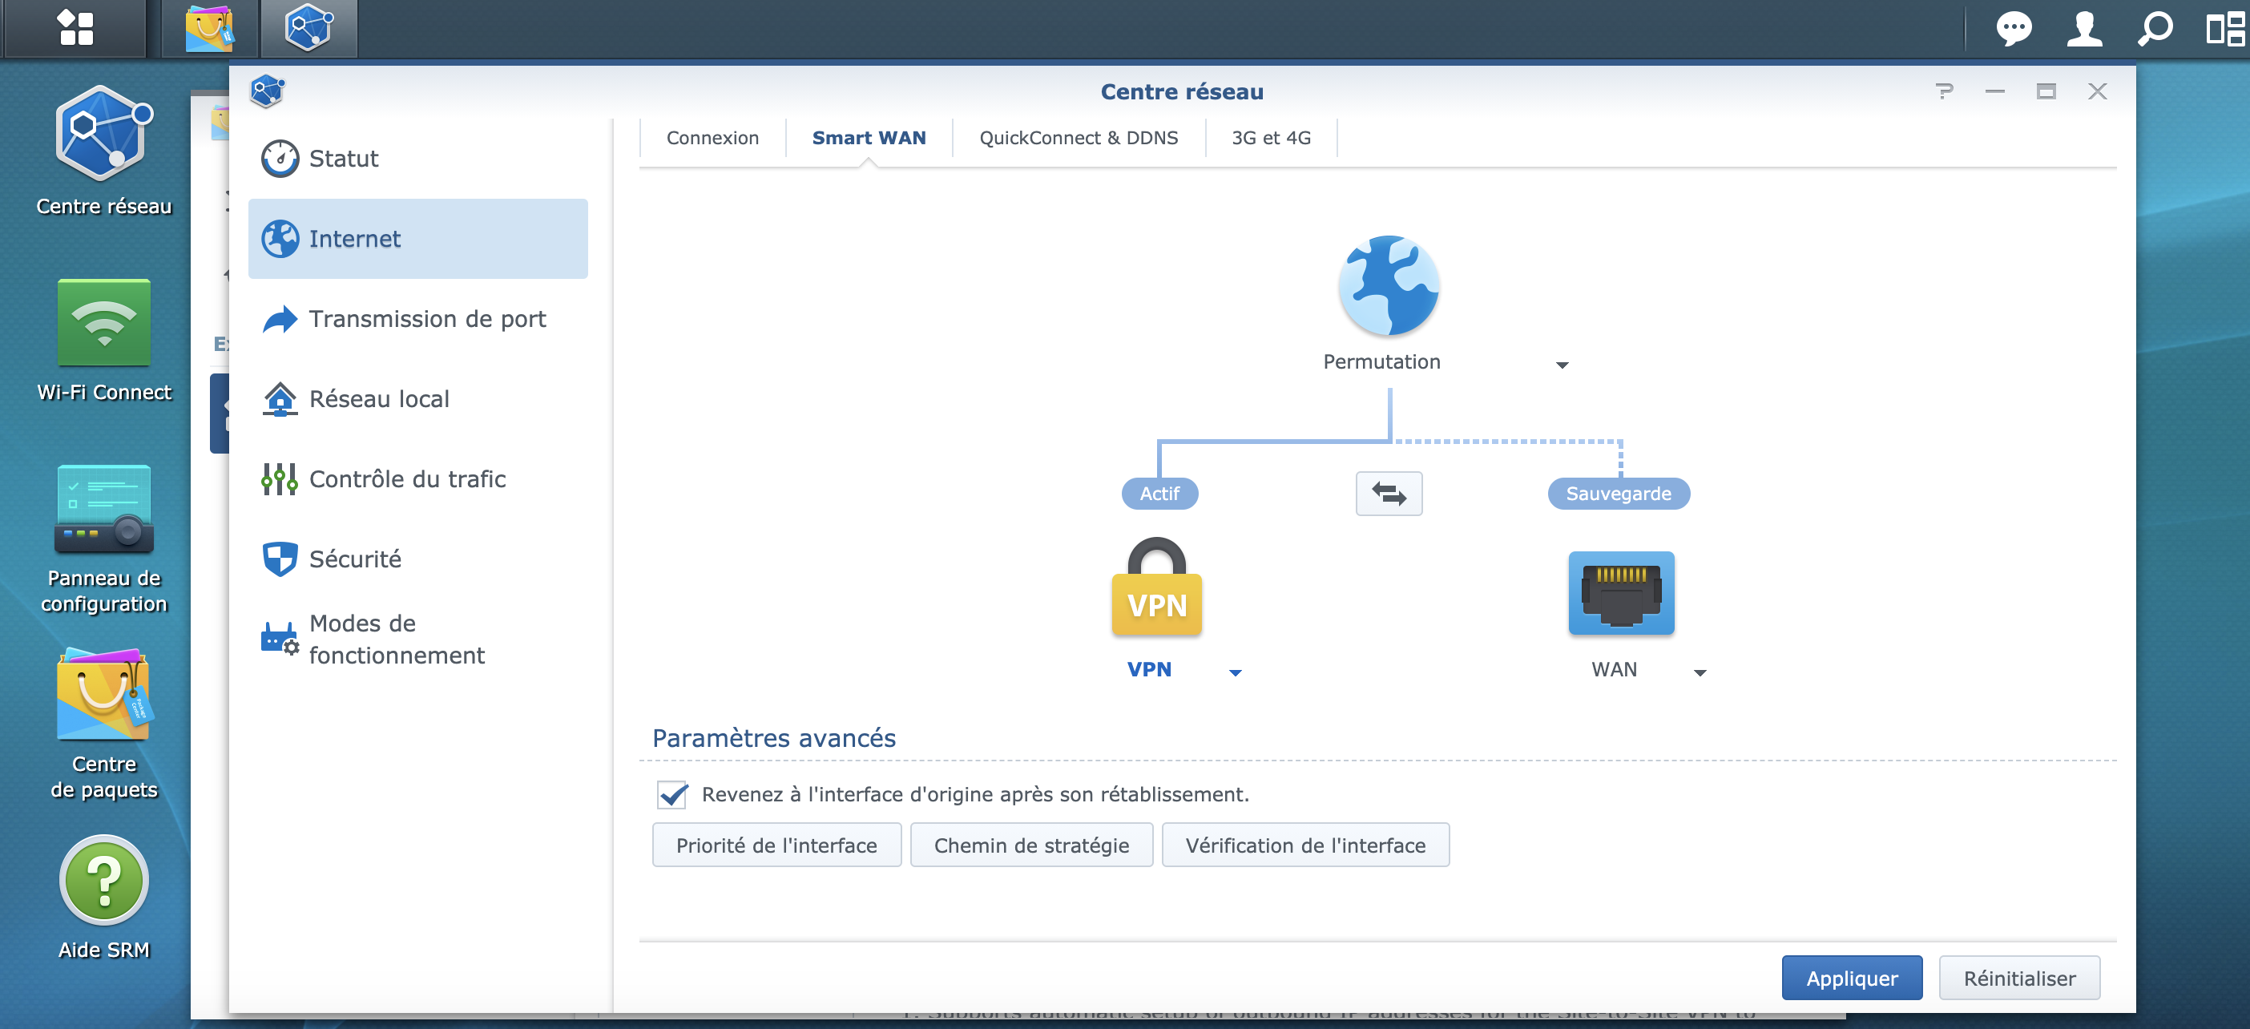Launch Aide SRM help icon
Image resolution: width=2250 pixels, height=1029 pixels.
pos(104,880)
